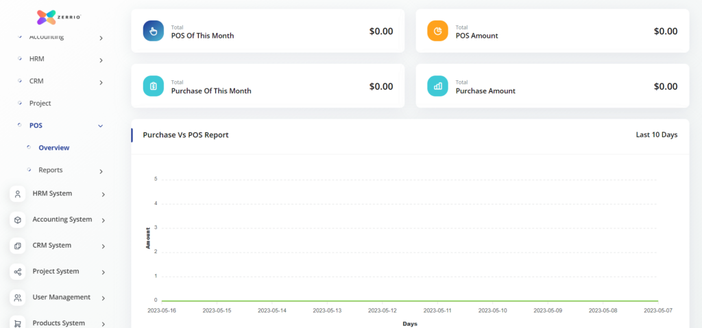This screenshot has width=702, height=328.
Task: Open the Project menu item
Action: [40, 104]
